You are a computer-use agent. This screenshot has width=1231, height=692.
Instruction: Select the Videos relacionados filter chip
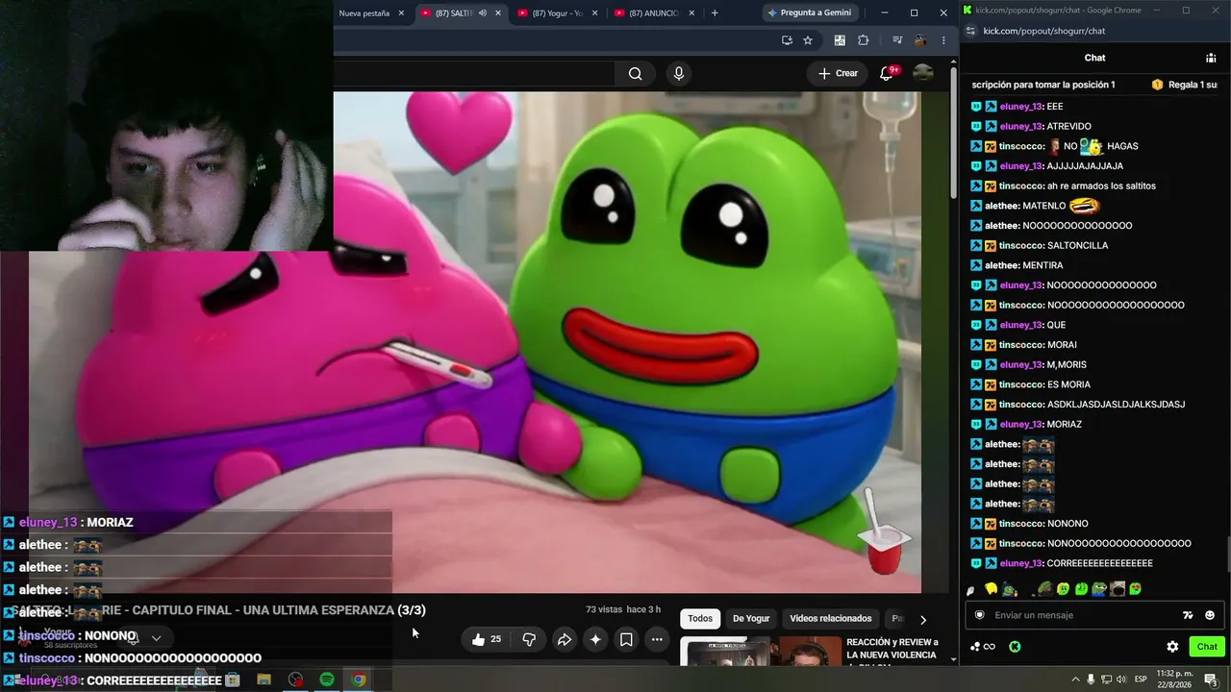pyautogui.click(x=831, y=619)
